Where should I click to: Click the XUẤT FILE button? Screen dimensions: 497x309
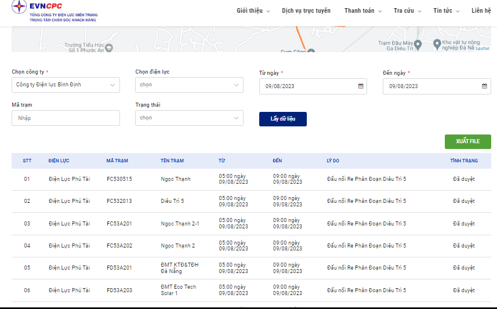[468, 141]
